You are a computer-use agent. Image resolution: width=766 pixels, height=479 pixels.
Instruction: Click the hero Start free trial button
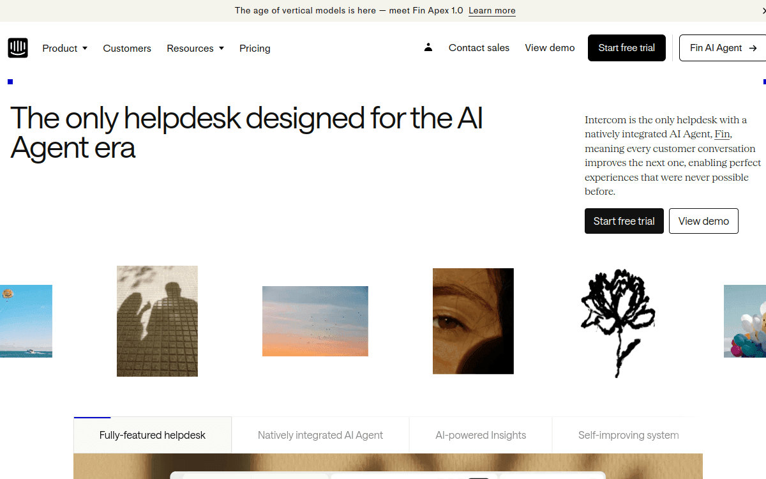624,221
